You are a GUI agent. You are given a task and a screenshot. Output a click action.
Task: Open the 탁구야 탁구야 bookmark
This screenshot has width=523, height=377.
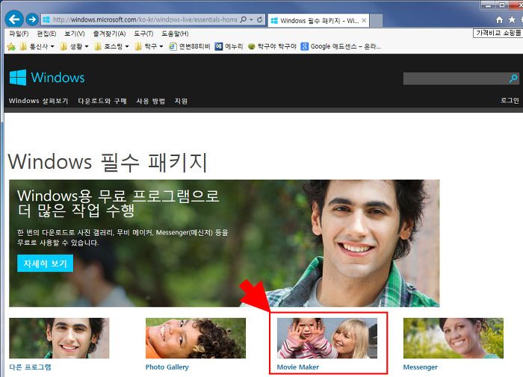pyautogui.click(x=272, y=46)
